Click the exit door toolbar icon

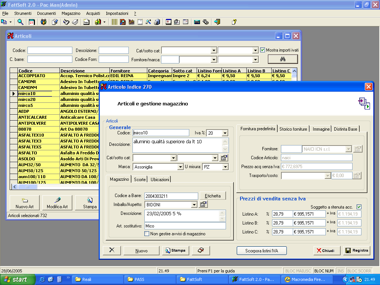(217, 22)
